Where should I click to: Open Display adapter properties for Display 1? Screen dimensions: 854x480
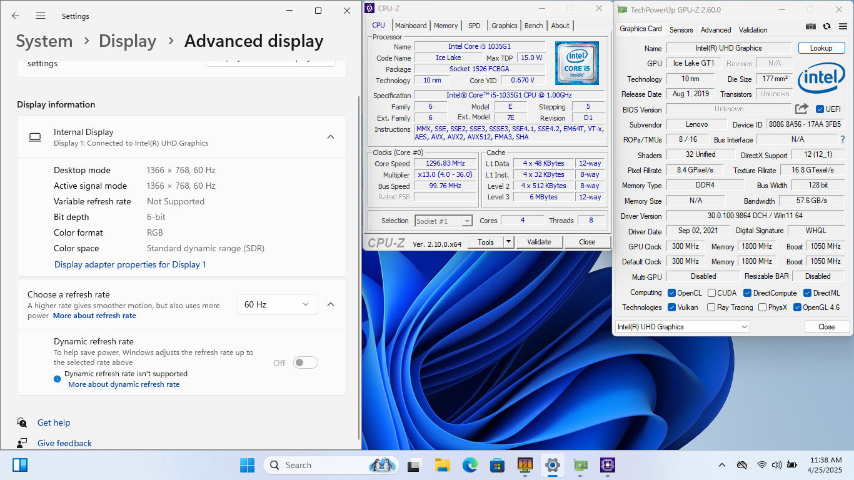pos(130,264)
